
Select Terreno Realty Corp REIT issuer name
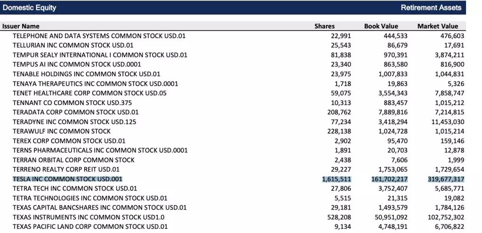pyautogui.click(x=66, y=169)
